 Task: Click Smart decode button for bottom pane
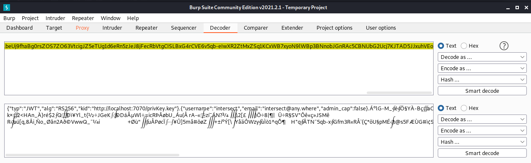482,153
